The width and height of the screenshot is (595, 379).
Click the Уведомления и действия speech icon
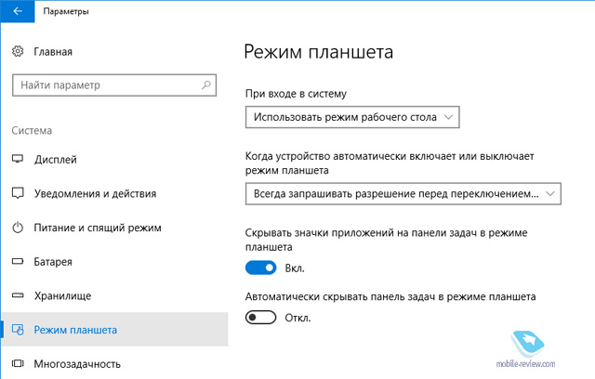pos(18,193)
